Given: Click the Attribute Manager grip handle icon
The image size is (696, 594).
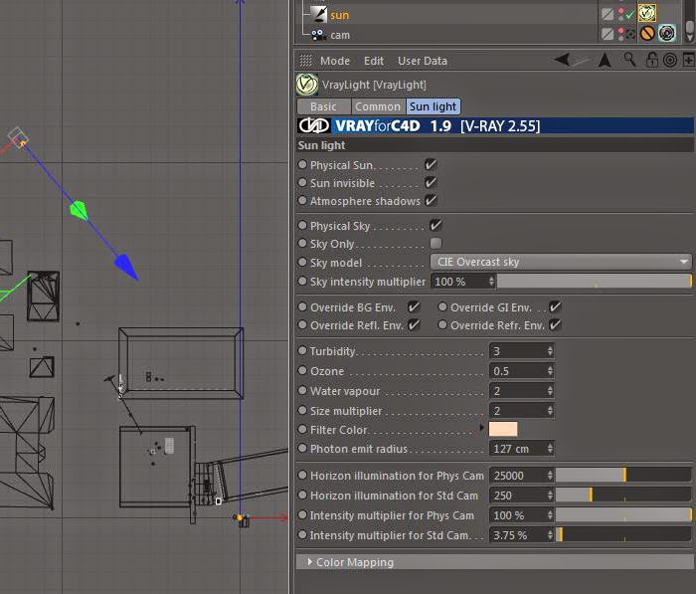Looking at the screenshot, I should pos(306,61).
